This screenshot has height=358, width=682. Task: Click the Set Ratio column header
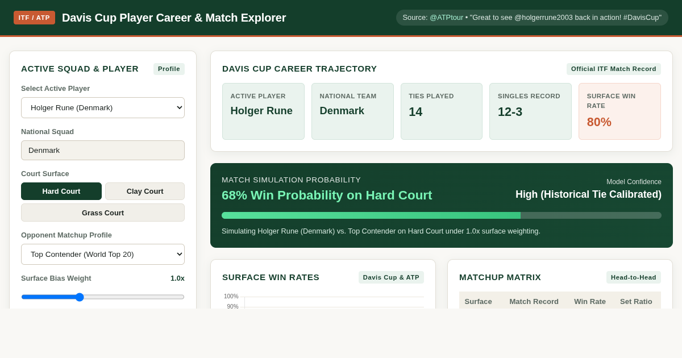click(x=636, y=301)
